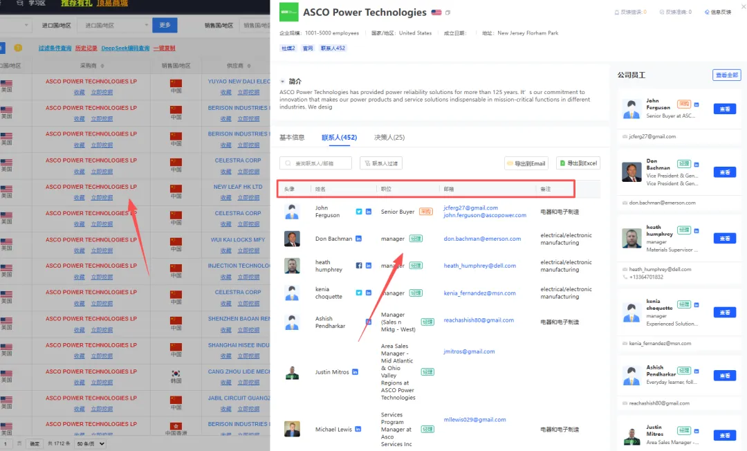The image size is (747, 451).
Task: Open the 50 条/页 page size dropdown
Action: [x=91, y=443]
